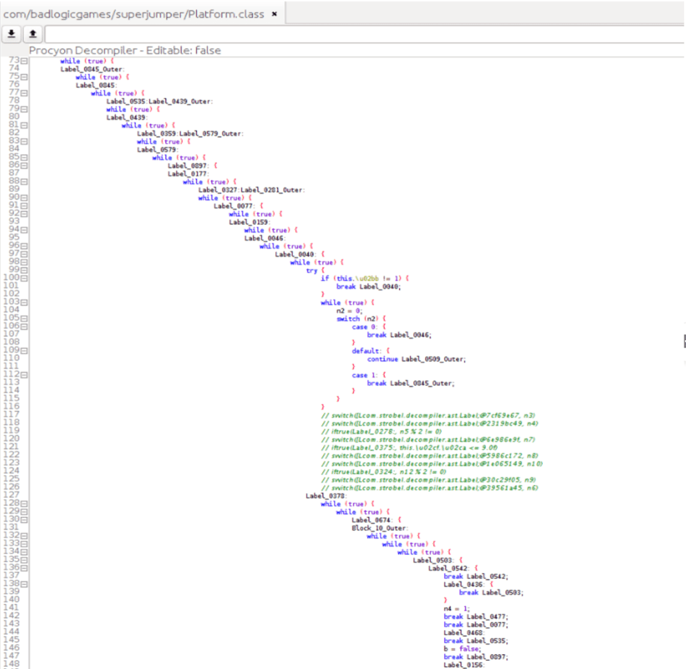Collapse case 1 fold at line 112
The image size is (686, 669).
tap(24, 375)
